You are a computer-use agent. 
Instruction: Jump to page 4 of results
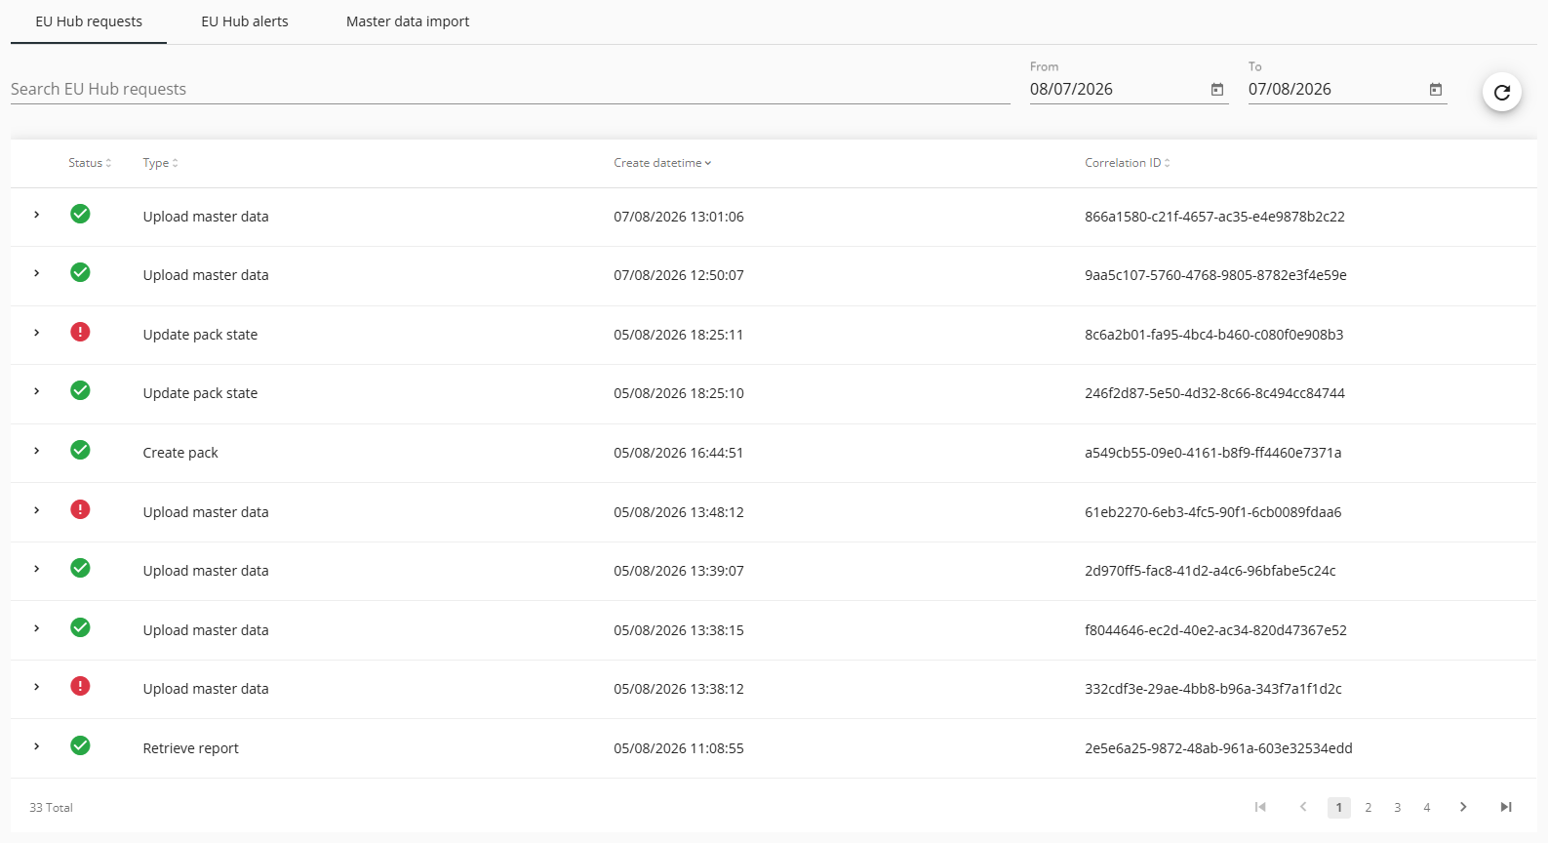[1426, 808]
